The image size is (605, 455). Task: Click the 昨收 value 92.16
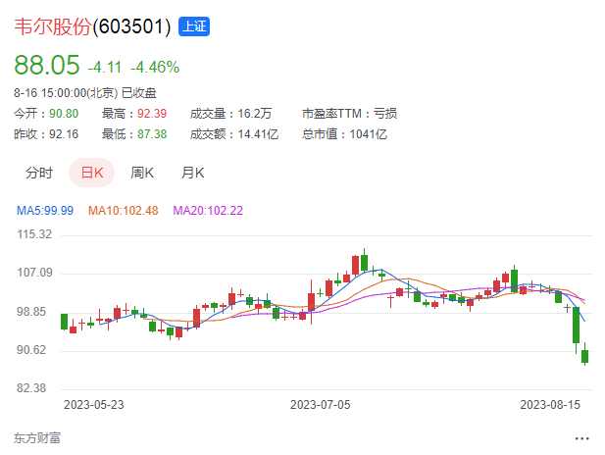[64, 134]
